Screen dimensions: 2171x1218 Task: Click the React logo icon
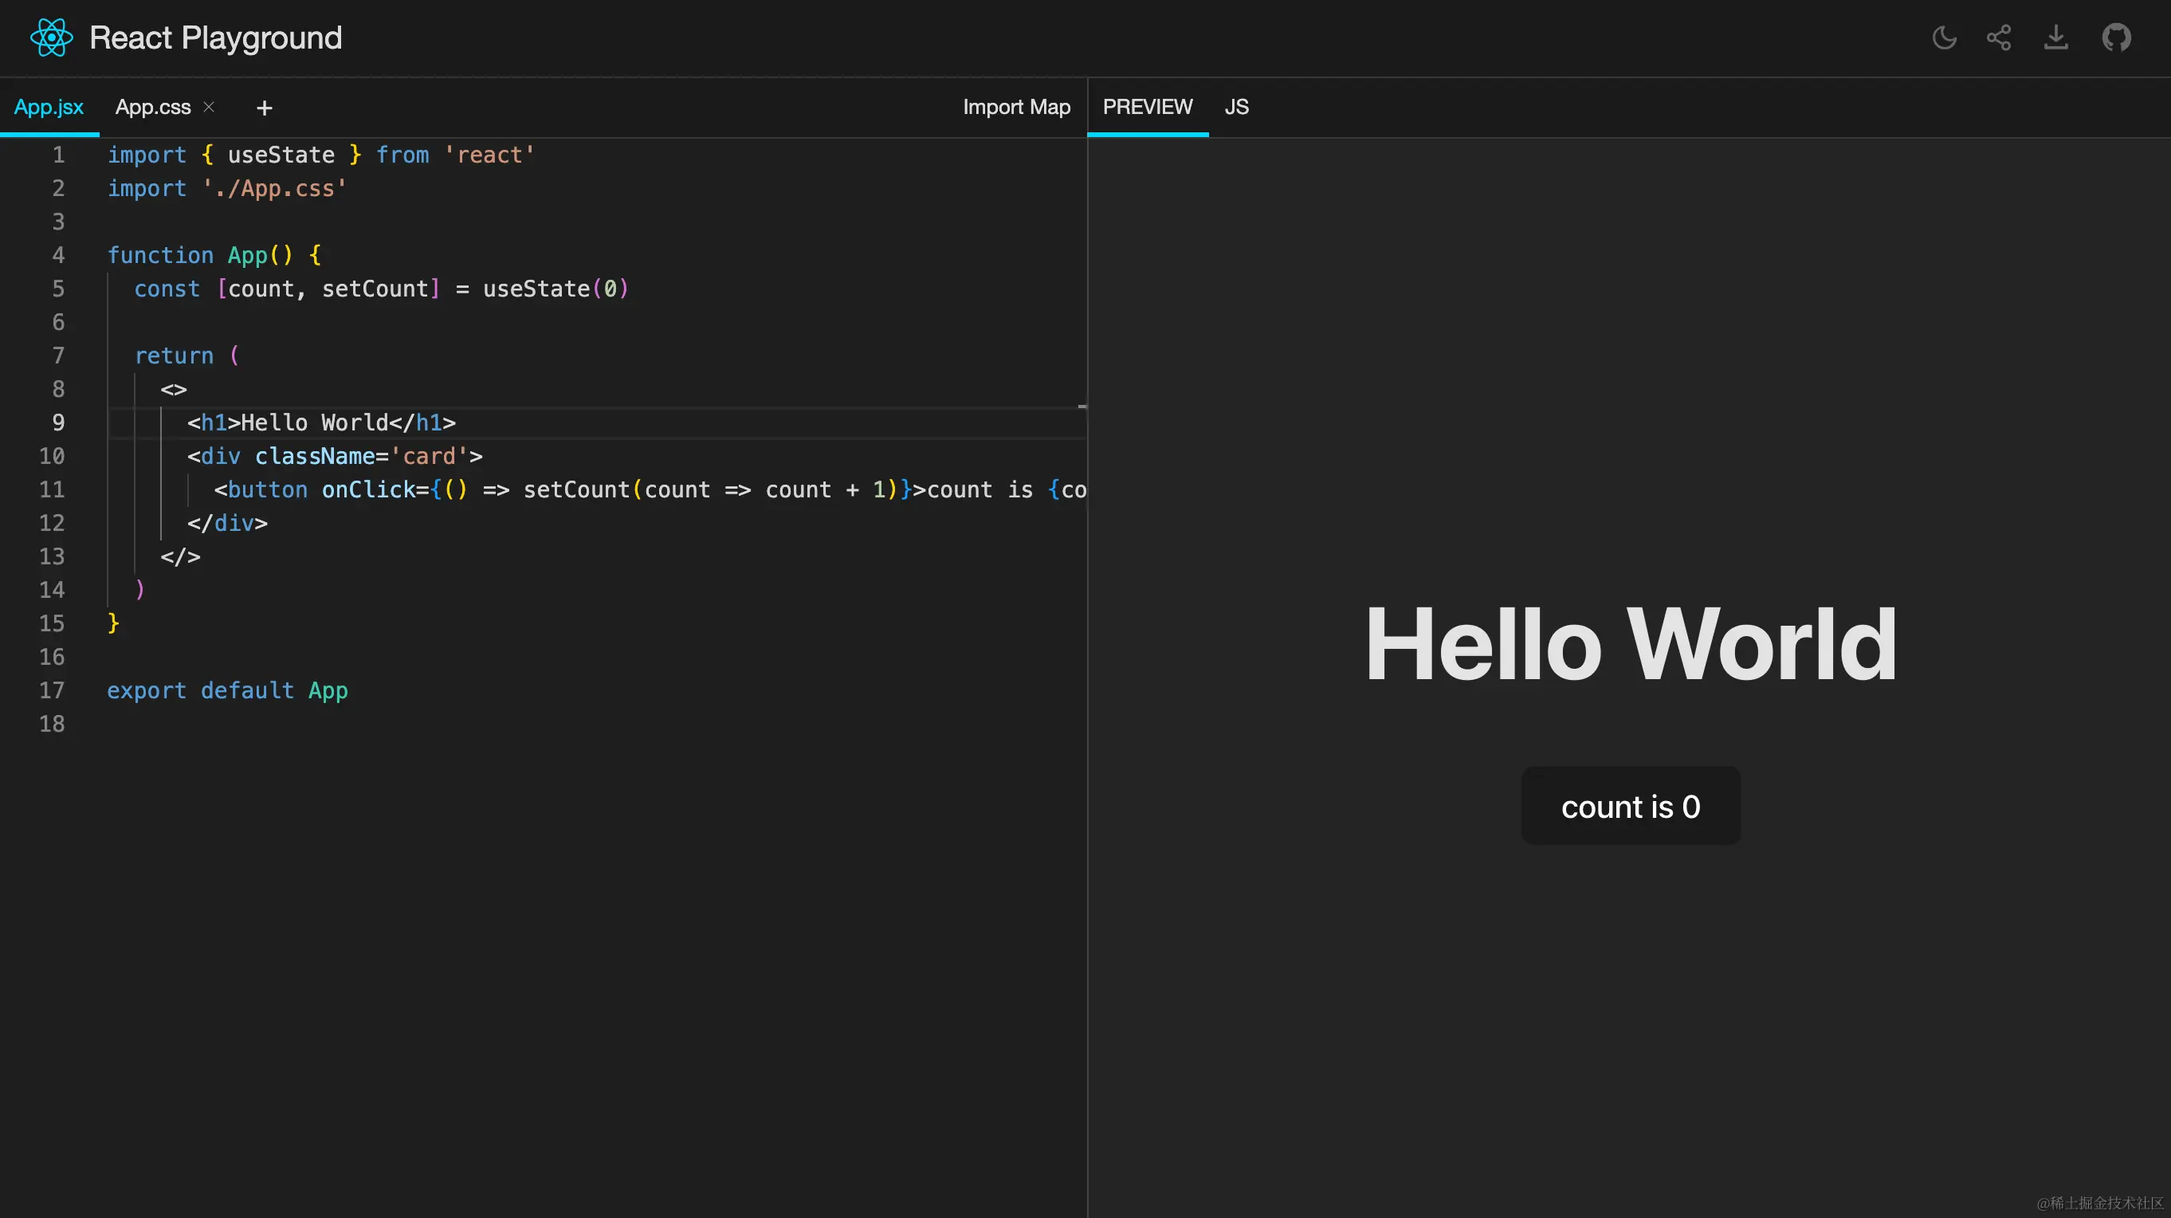(52, 38)
